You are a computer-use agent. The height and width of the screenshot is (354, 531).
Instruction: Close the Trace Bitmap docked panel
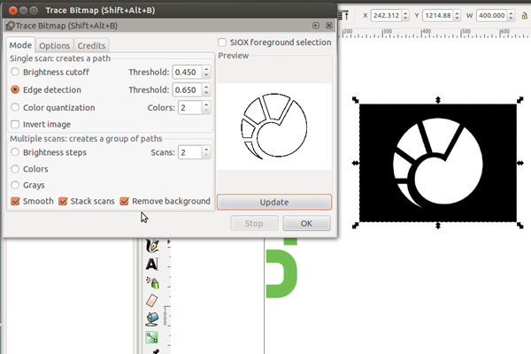pyautogui.click(x=329, y=26)
